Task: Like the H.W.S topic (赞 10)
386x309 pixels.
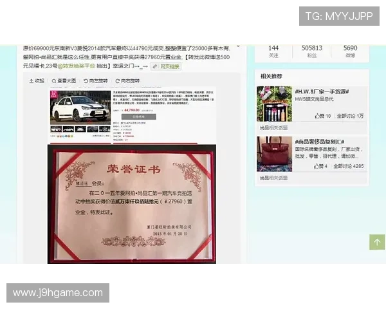Action: 323,116
